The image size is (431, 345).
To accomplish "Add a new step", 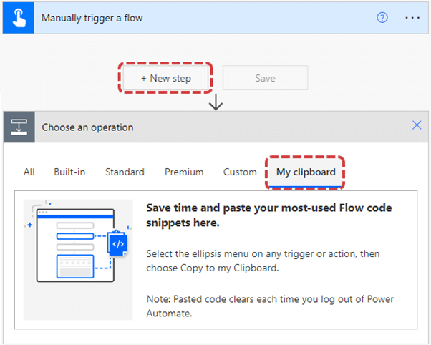I will point(166,78).
